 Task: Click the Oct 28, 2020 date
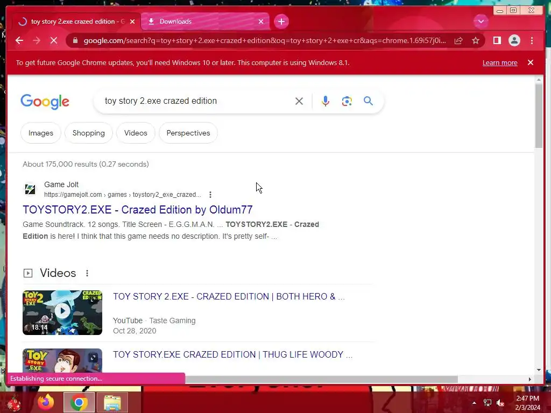135,331
